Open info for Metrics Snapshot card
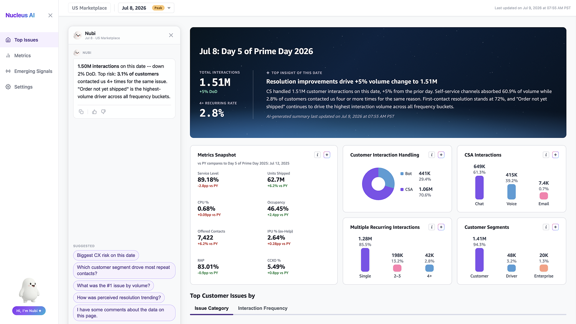The height and width of the screenshot is (324, 576). [x=317, y=155]
